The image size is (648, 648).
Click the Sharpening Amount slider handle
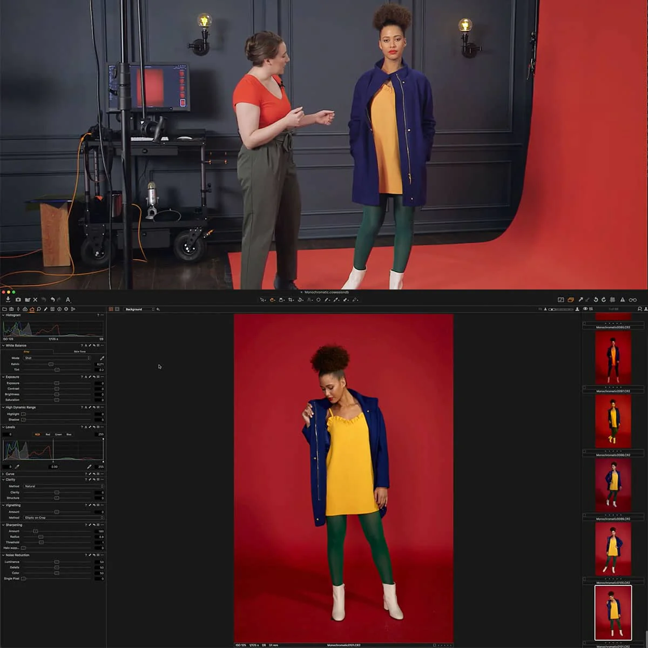click(x=36, y=531)
